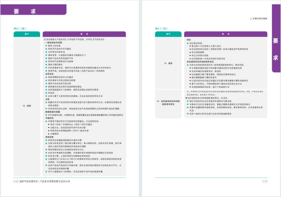Click the 14 设定减排目标和持续追踪清单变化 cell

point(168,102)
